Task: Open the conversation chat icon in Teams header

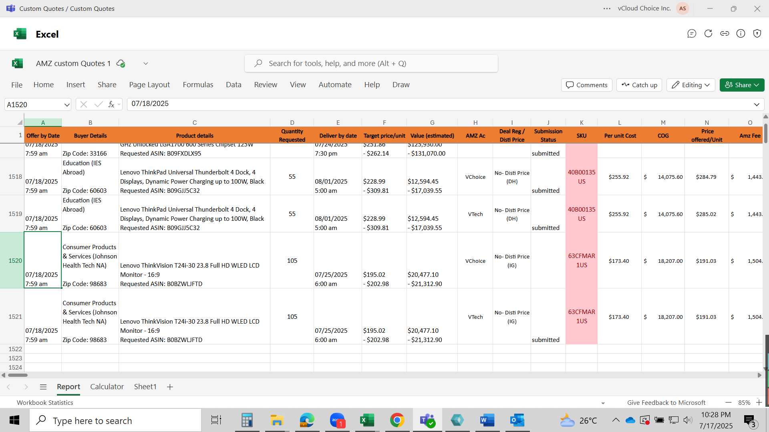Action: click(x=692, y=34)
